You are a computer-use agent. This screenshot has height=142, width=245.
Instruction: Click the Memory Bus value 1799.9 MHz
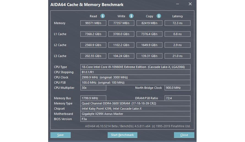click(x=93, y=98)
